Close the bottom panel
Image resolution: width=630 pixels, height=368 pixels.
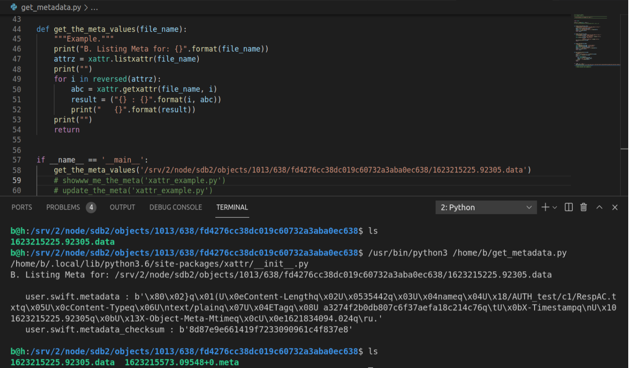click(x=615, y=207)
